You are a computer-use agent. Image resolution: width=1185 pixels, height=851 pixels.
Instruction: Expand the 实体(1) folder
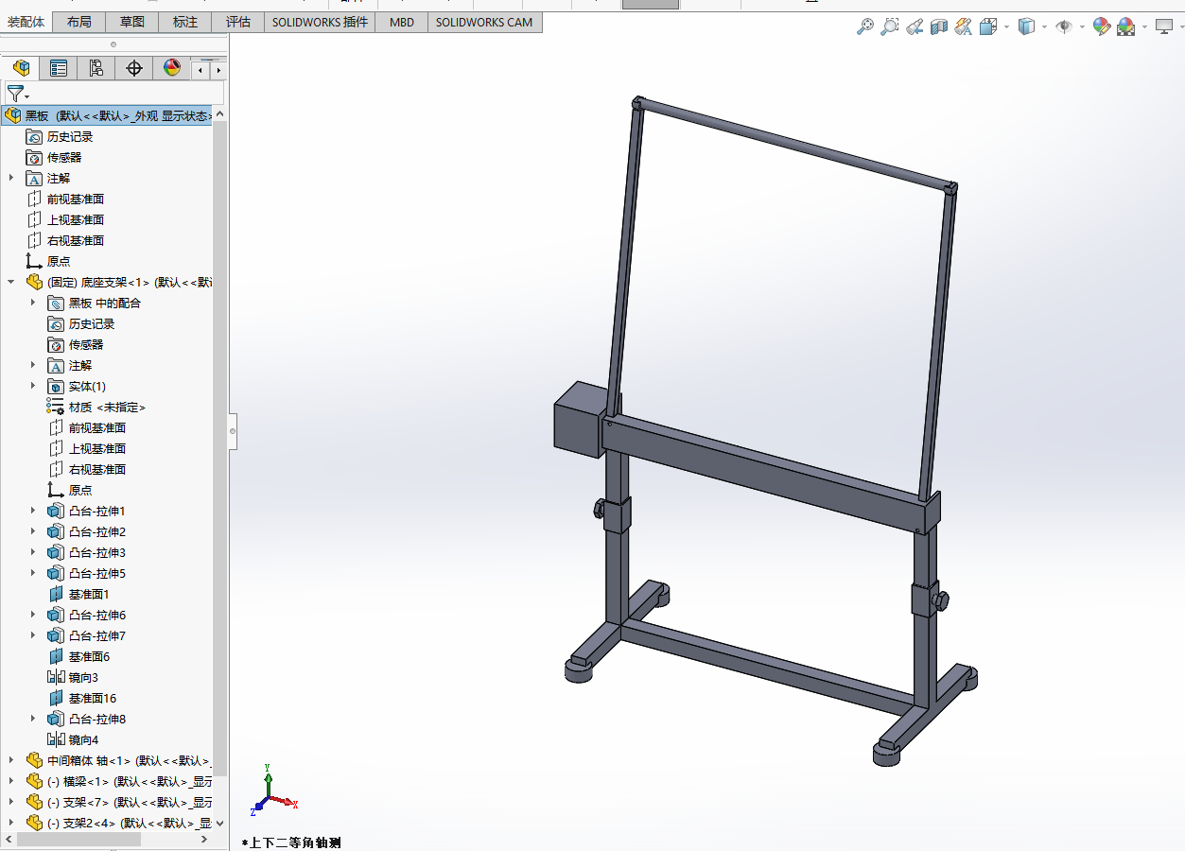coord(33,387)
